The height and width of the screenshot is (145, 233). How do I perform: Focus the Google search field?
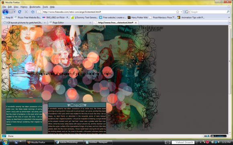(x=208, y=12)
